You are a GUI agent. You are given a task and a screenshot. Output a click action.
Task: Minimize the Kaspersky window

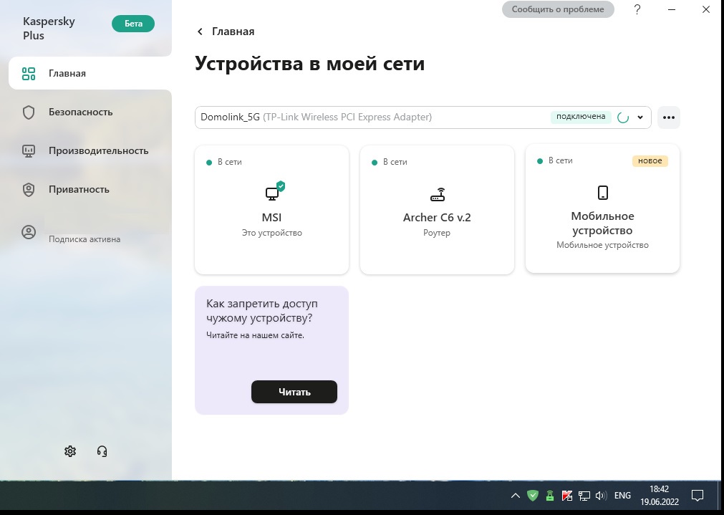(672, 9)
